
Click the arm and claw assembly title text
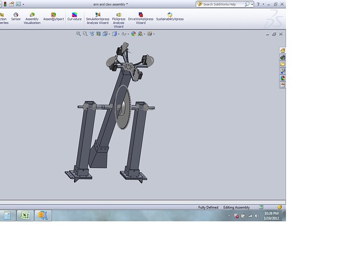[111, 4]
